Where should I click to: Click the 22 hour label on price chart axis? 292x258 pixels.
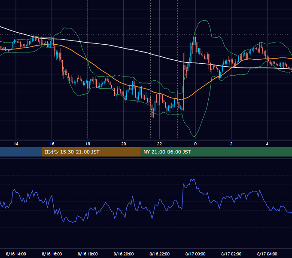coord(159,144)
